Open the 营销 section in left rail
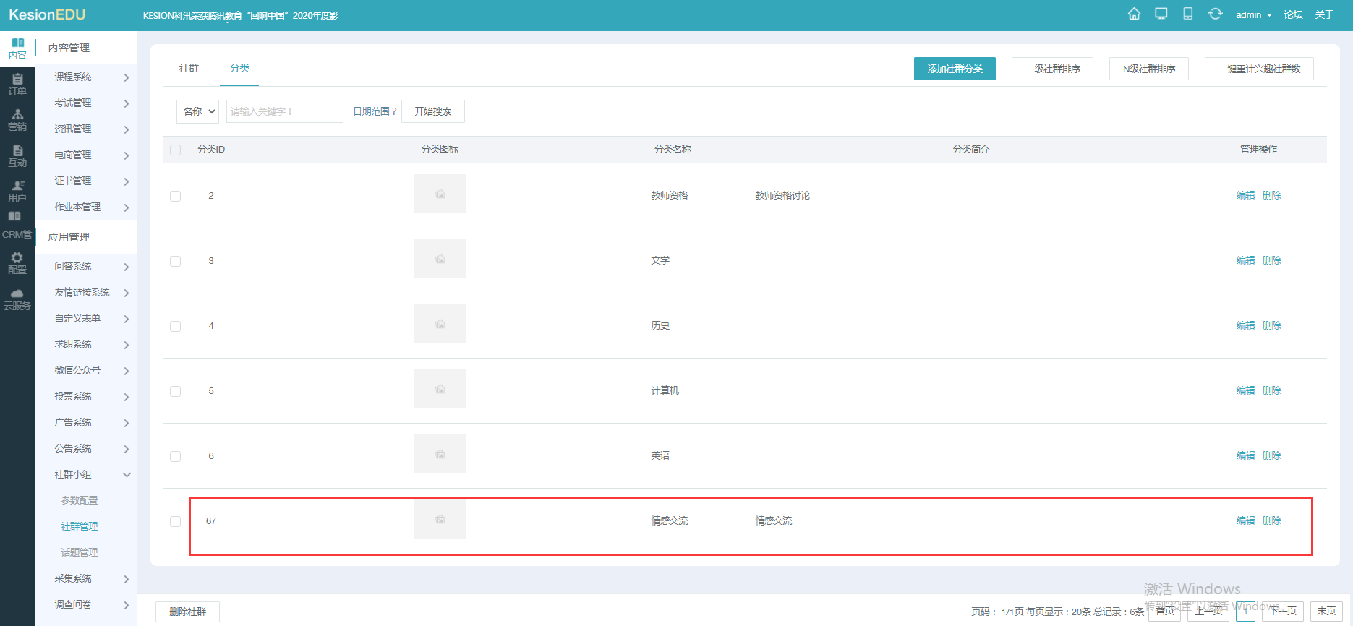 tap(17, 120)
